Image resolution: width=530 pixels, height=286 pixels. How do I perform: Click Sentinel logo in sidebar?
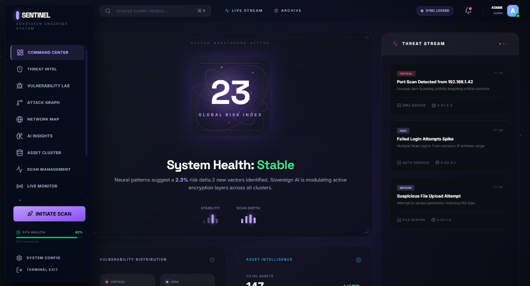pyautogui.click(x=33, y=15)
